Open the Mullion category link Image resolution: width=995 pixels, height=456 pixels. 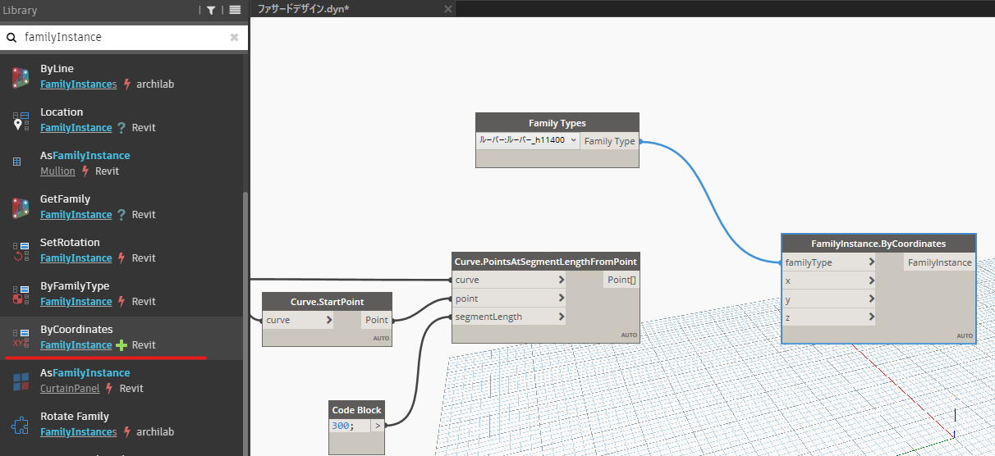(x=57, y=171)
